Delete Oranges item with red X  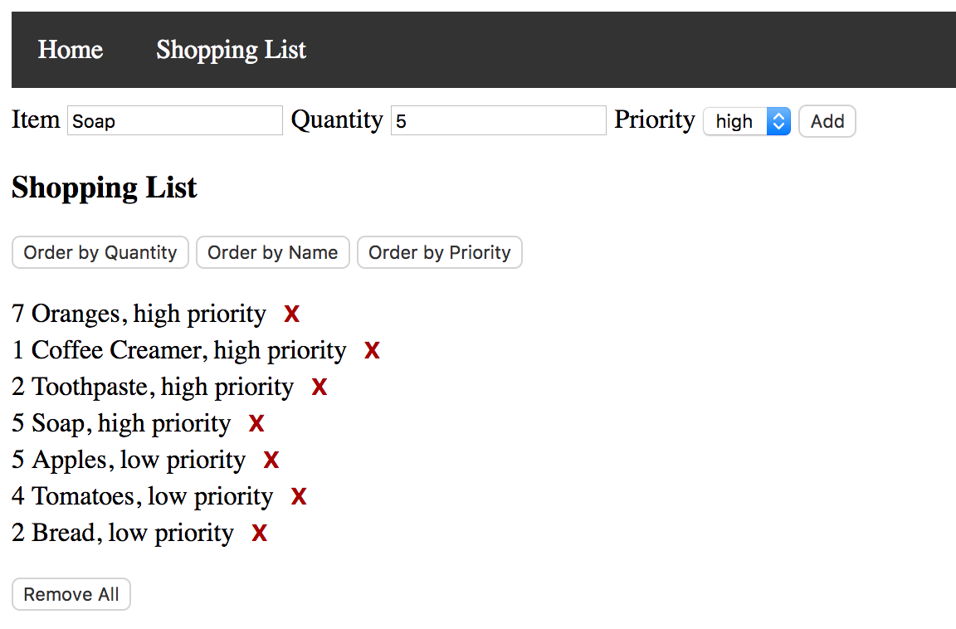click(291, 314)
